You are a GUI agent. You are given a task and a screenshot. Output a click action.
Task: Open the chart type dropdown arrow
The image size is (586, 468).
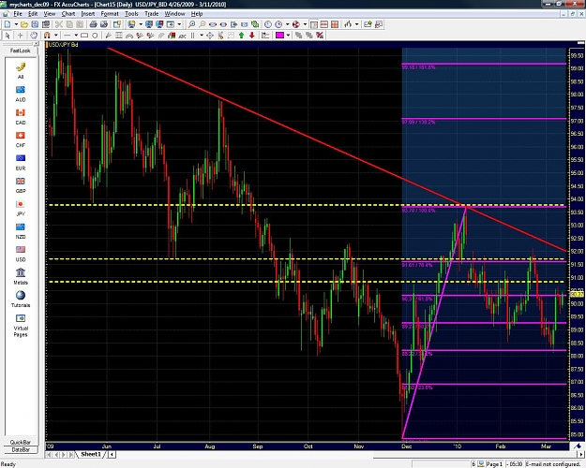coord(356,24)
